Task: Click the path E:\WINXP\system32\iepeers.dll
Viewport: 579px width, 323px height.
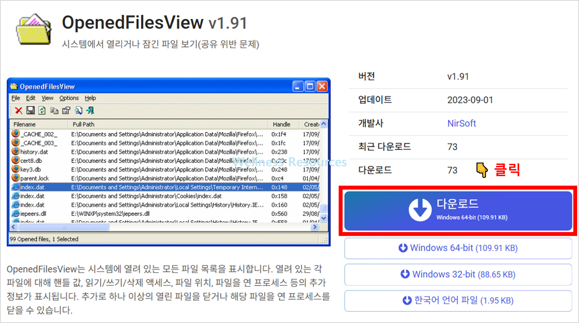Action: tap(110, 214)
